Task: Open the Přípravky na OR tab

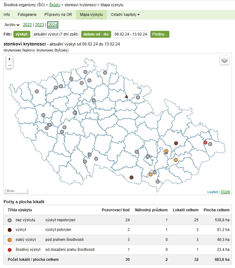Action: point(58,15)
